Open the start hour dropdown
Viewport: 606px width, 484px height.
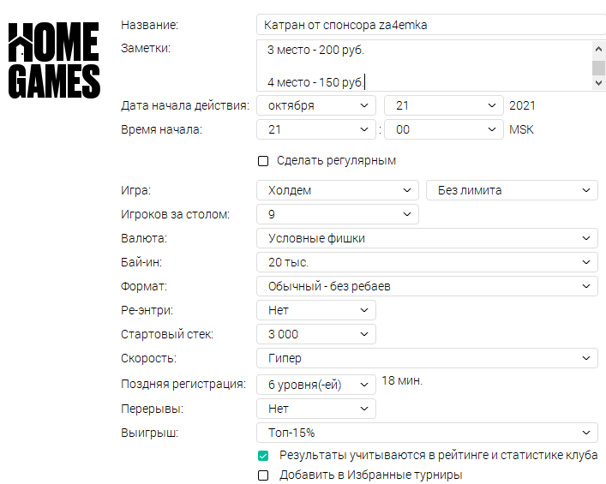pos(316,129)
